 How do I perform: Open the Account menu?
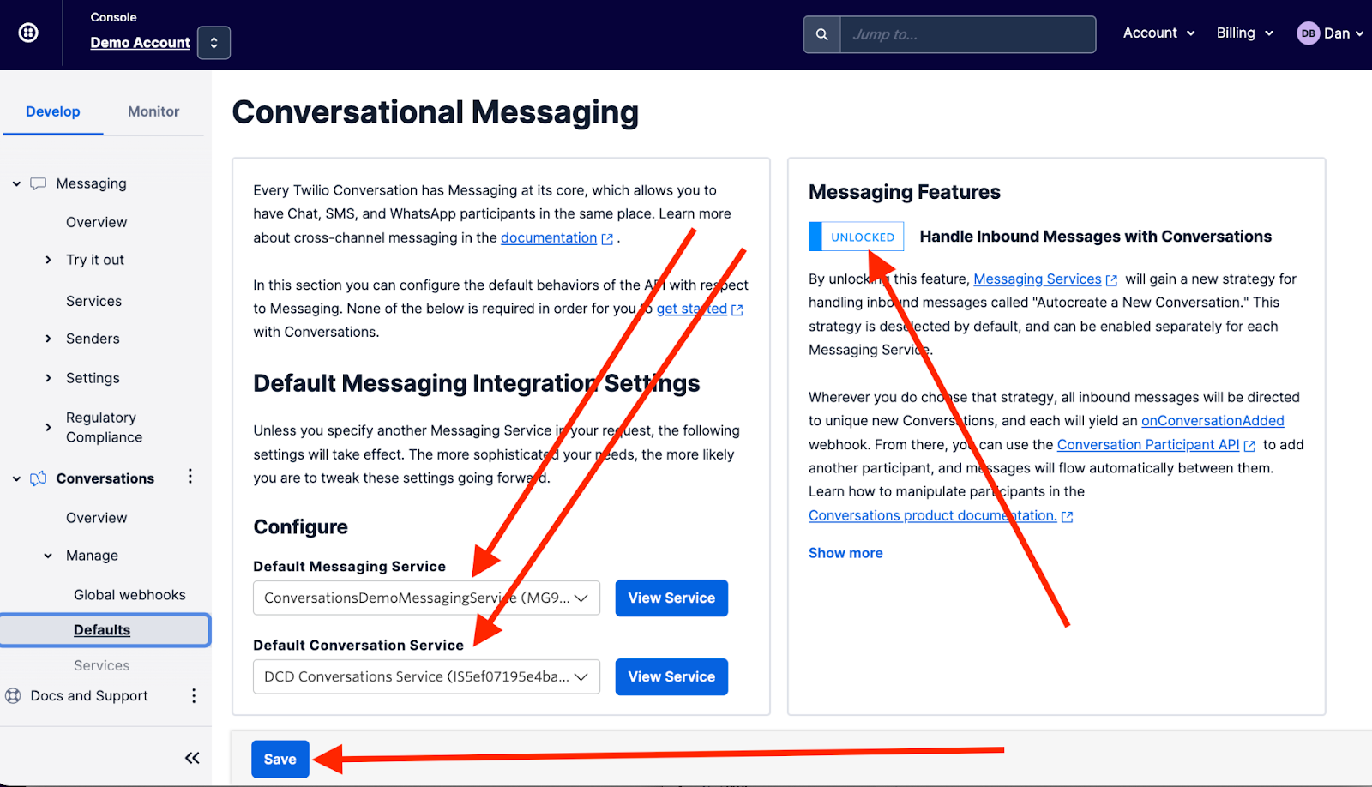tap(1158, 33)
